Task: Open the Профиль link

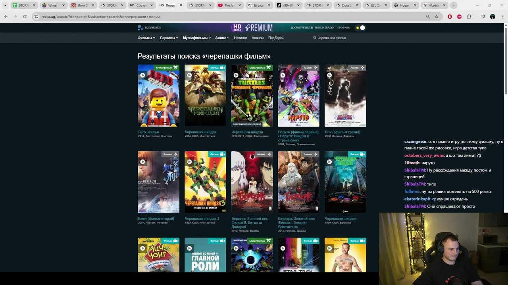Action: pyautogui.click(x=343, y=28)
